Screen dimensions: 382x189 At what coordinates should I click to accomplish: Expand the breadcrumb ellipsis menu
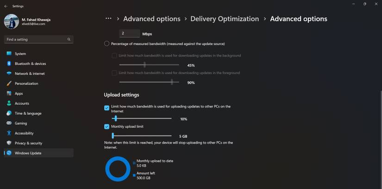(x=108, y=19)
